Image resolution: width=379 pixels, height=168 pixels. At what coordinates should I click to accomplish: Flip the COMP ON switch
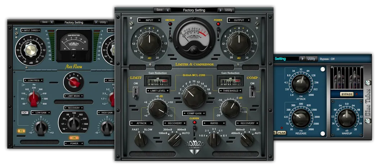point(252,92)
